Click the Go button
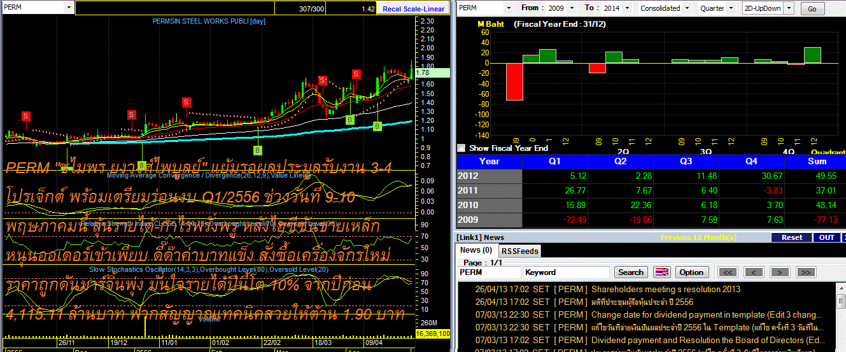 (812, 9)
